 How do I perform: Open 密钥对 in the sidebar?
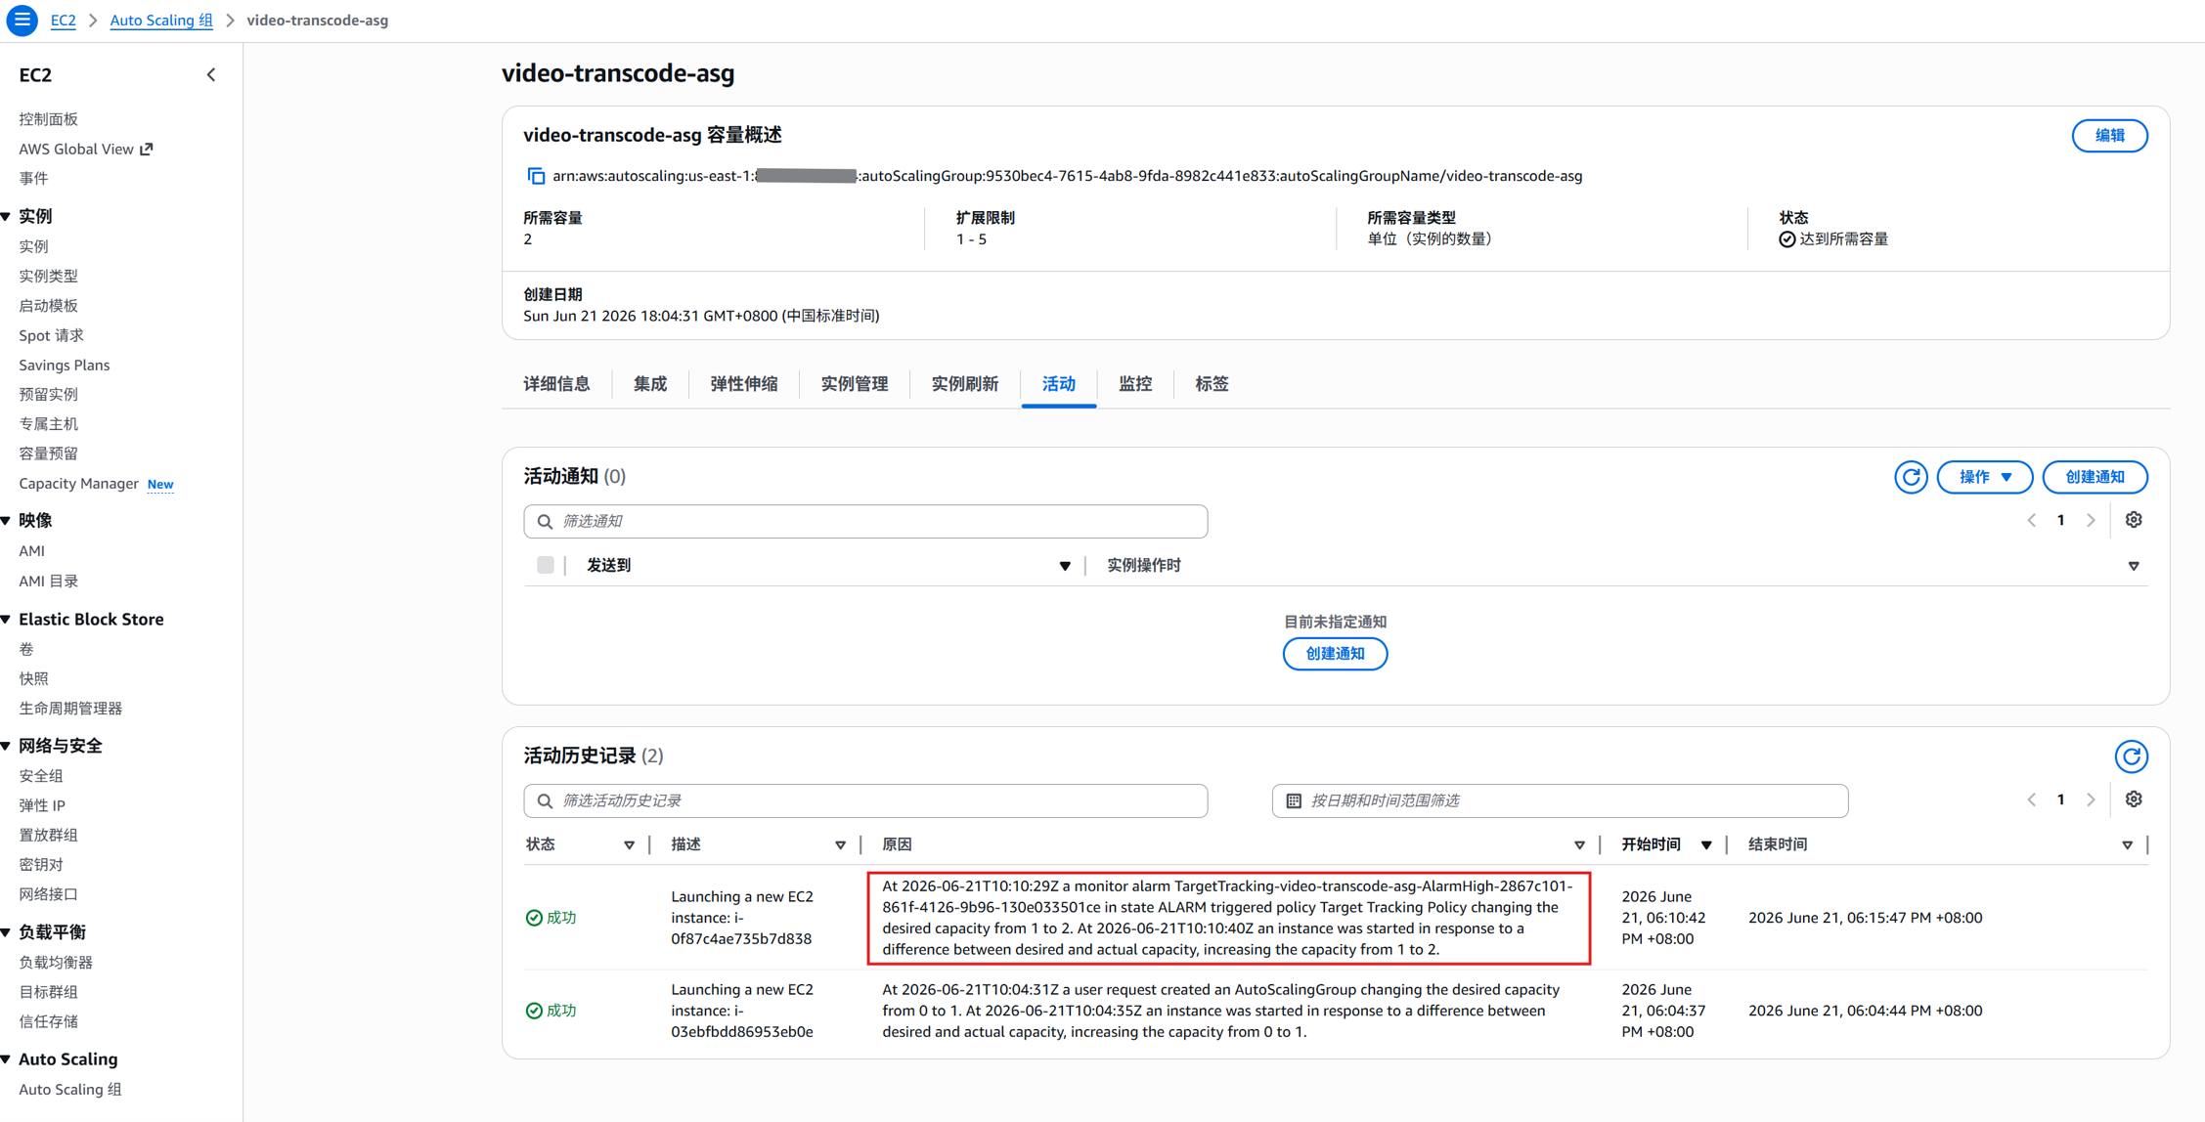point(41,865)
